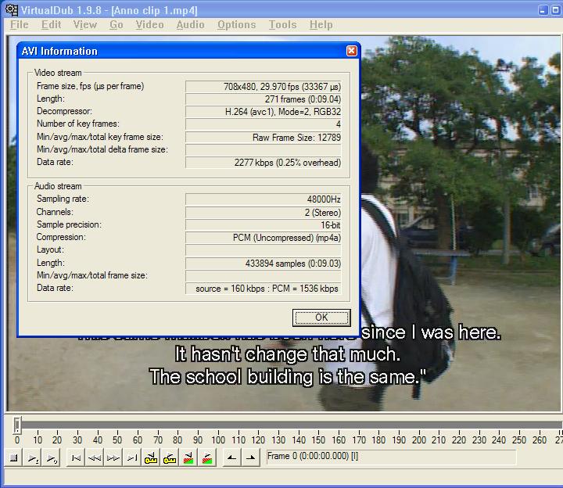Play the input video preview
Screen dimensions: 563x488
click(x=33, y=457)
